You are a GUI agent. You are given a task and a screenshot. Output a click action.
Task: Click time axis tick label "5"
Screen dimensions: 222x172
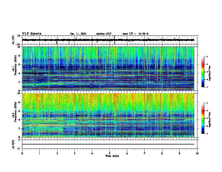coord(110,153)
